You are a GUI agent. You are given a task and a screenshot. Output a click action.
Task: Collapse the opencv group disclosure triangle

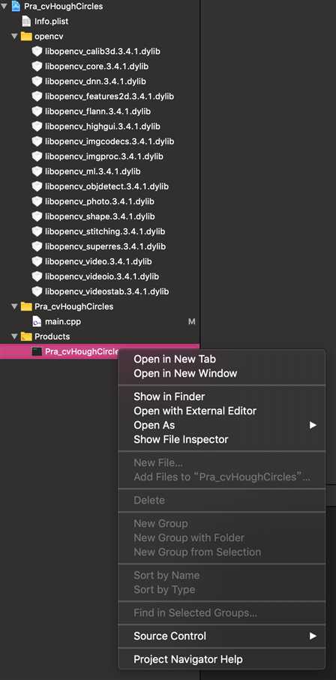tap(14, 37)
